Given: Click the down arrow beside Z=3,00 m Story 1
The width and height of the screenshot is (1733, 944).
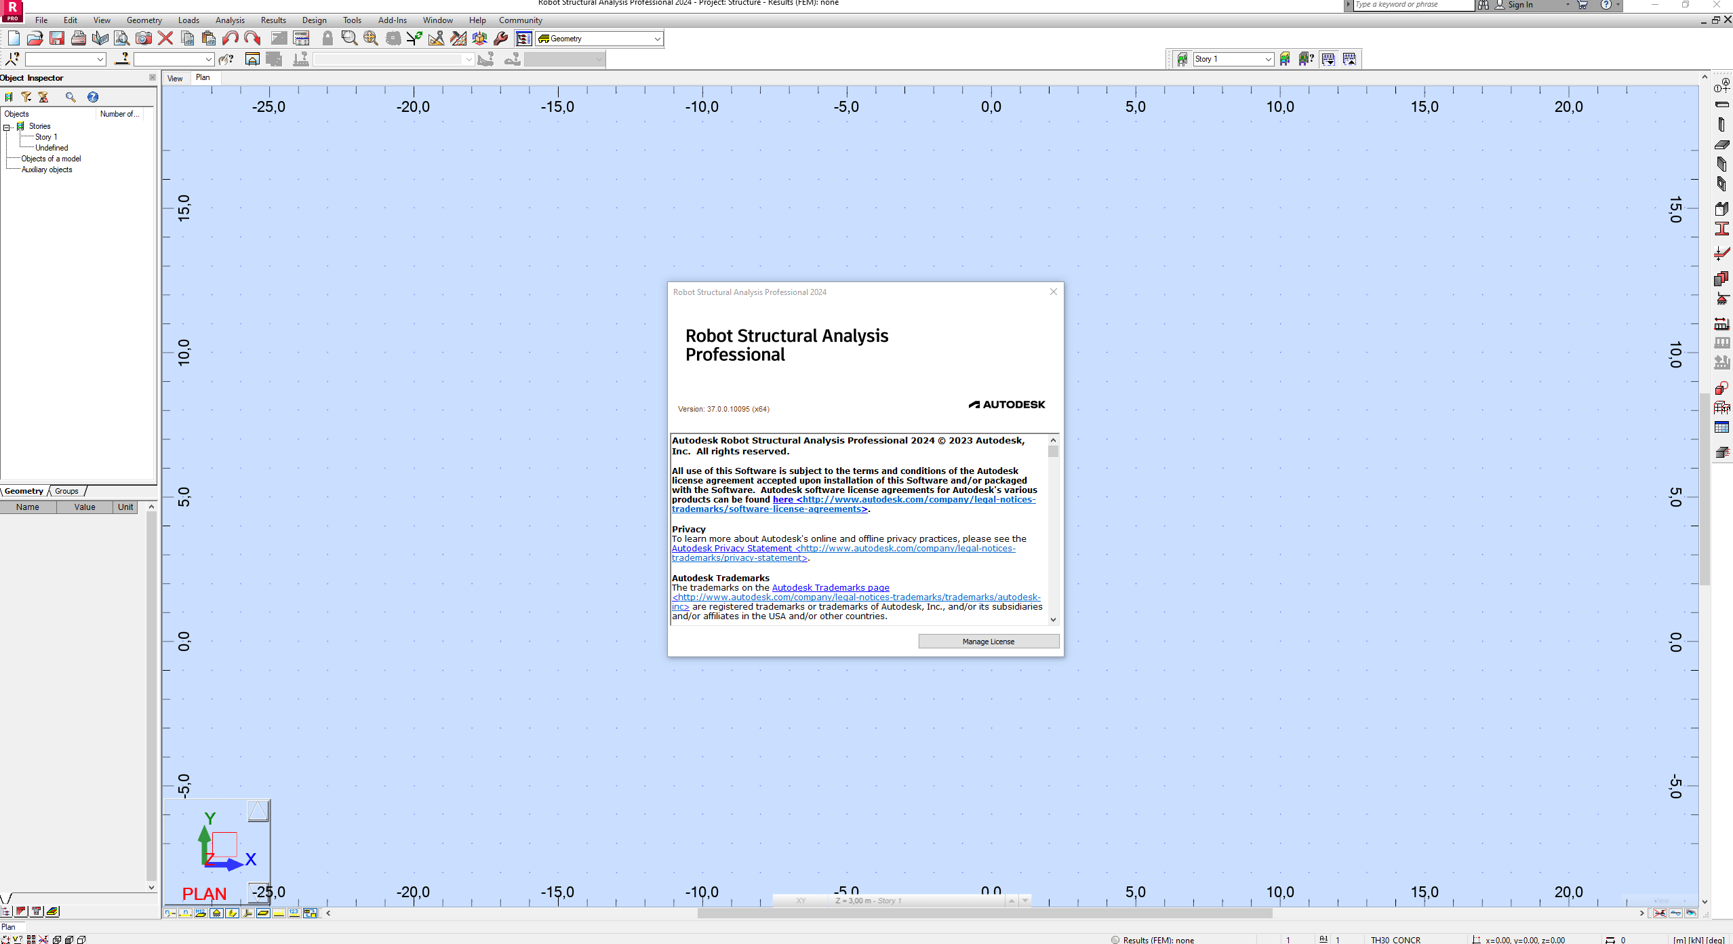Looking at the screenshot, I should point(1026,901).
